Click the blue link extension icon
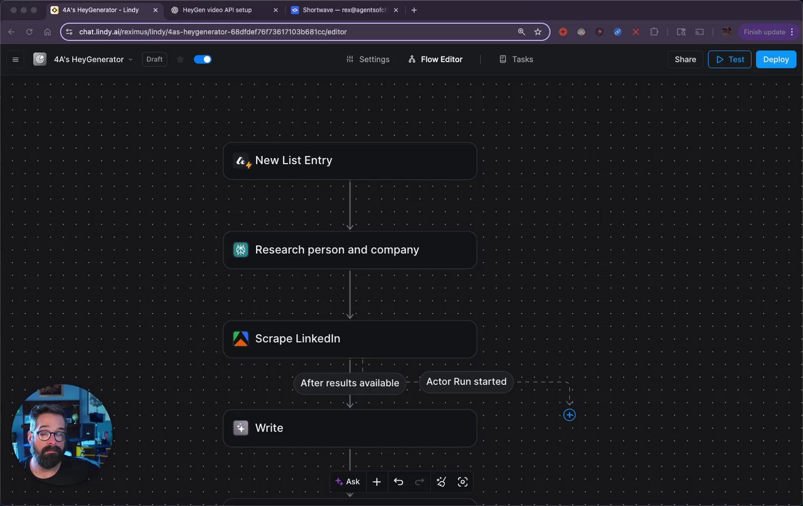Viewport: 803px width, 506px height. click(617, 32)
